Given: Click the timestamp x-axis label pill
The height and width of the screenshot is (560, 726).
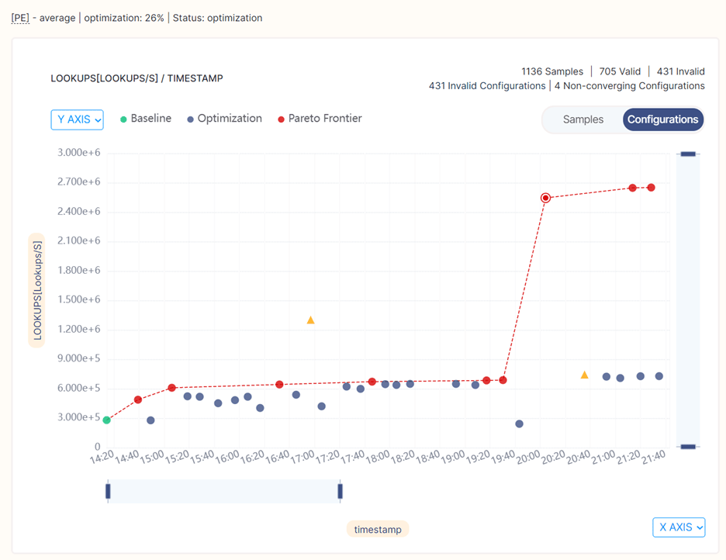Looking at the screenshot, I should click(378, 529).
